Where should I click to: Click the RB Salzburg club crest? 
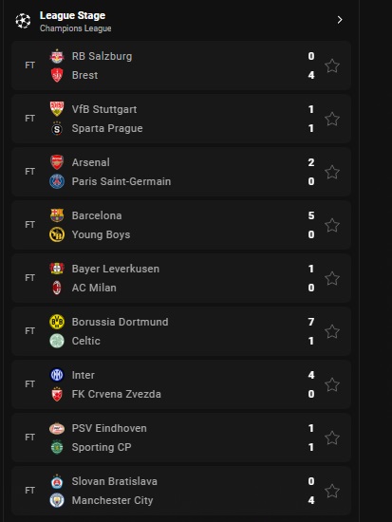point(57,56)
